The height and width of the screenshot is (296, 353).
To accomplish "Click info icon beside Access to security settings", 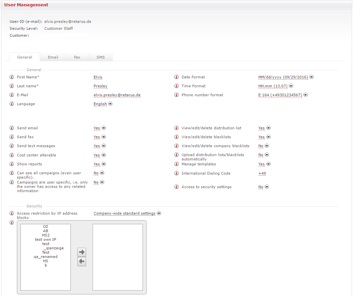I will coord(177,187).
